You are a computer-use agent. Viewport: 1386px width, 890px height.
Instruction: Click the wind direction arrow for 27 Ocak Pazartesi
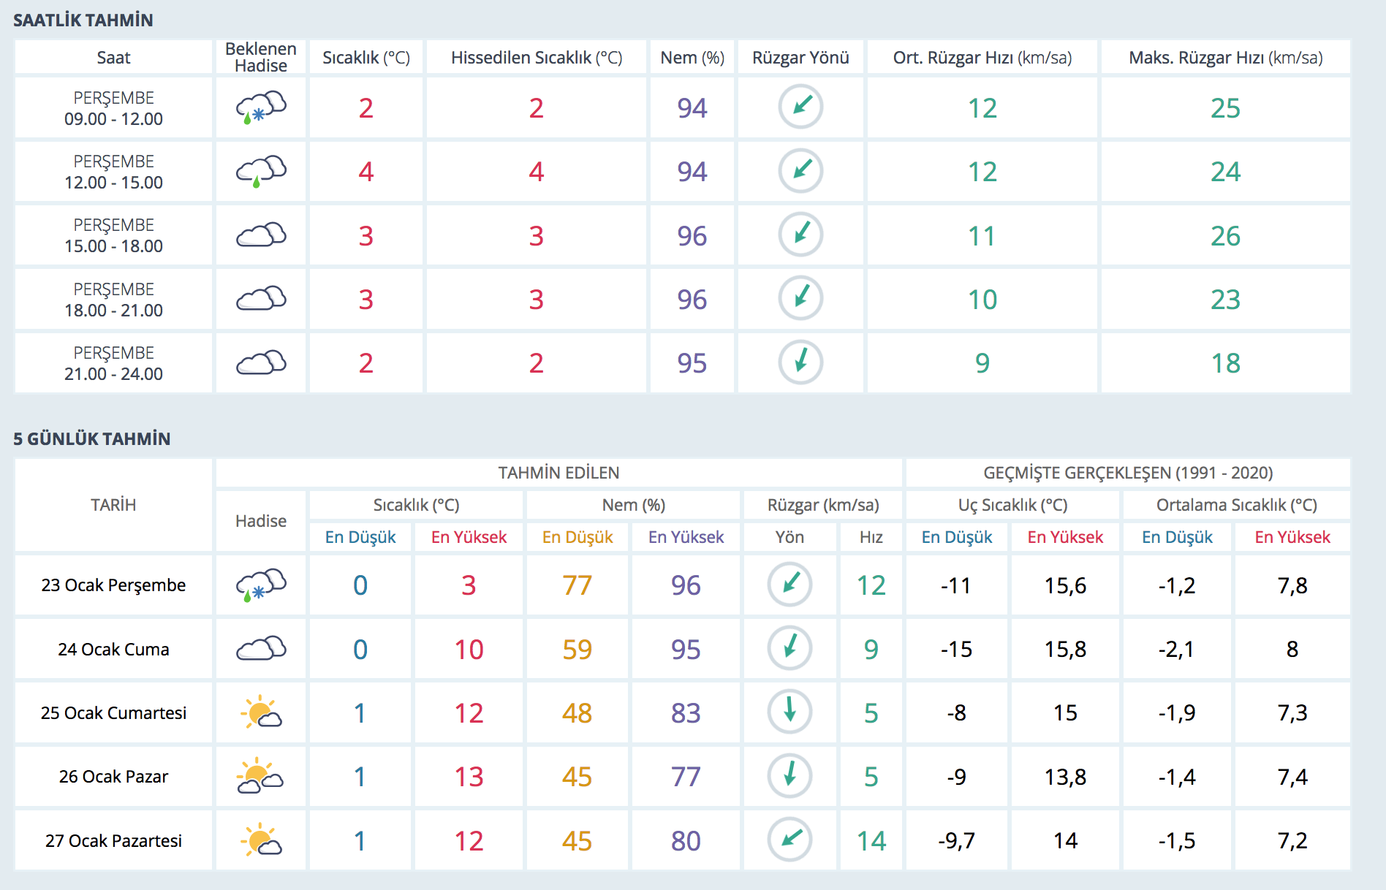(789, 839)
